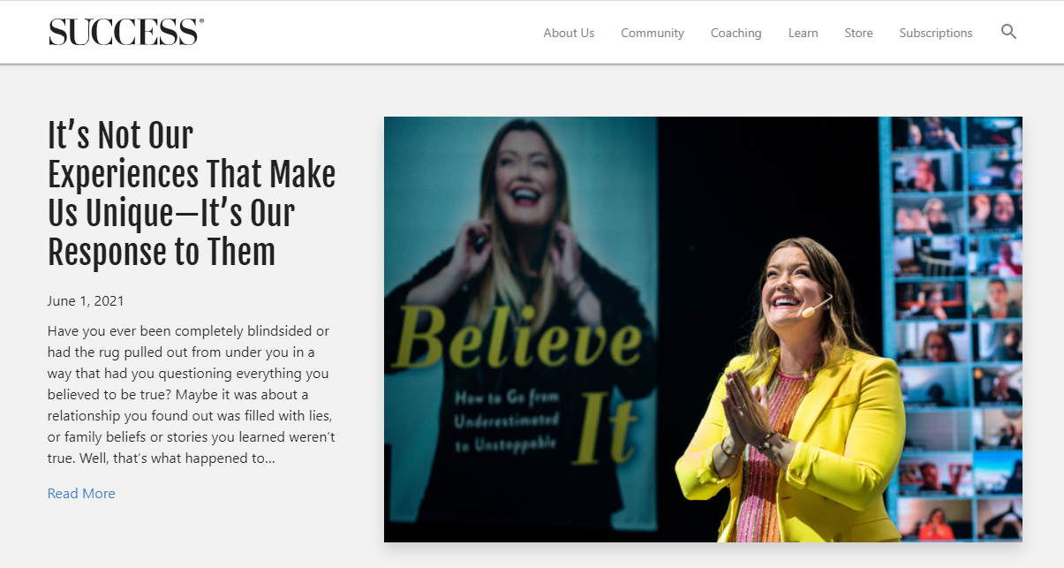Screen dimensions: 1064x568
Task: Follow the Read More link
Action: pyautogui.click(x=81, y=494)
